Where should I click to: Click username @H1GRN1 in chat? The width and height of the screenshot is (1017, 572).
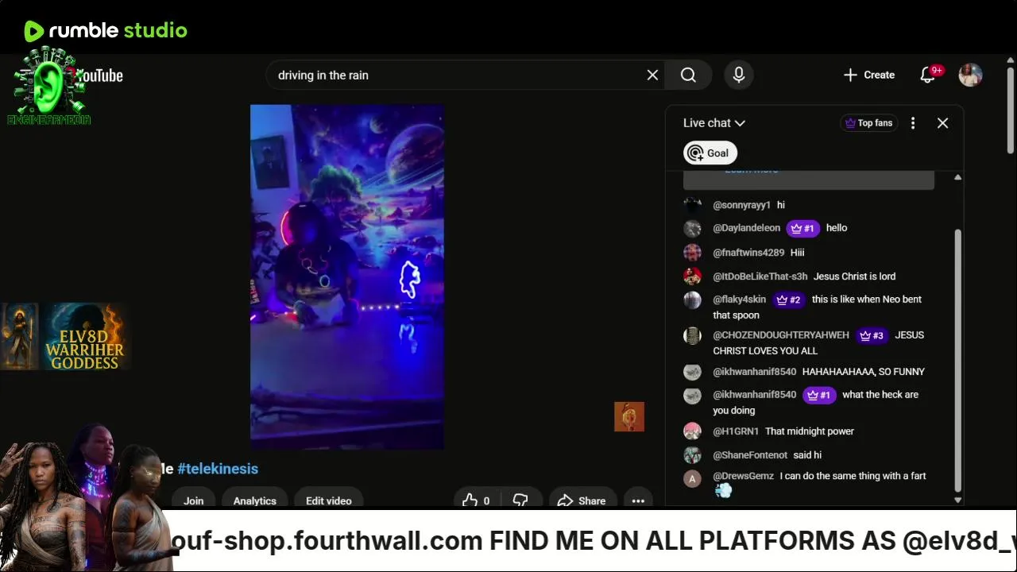tap(736, 431)
